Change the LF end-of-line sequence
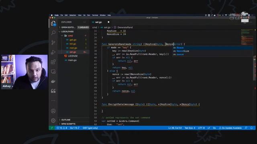This screenshot has width=257, height=144. (x=209, y=128)
